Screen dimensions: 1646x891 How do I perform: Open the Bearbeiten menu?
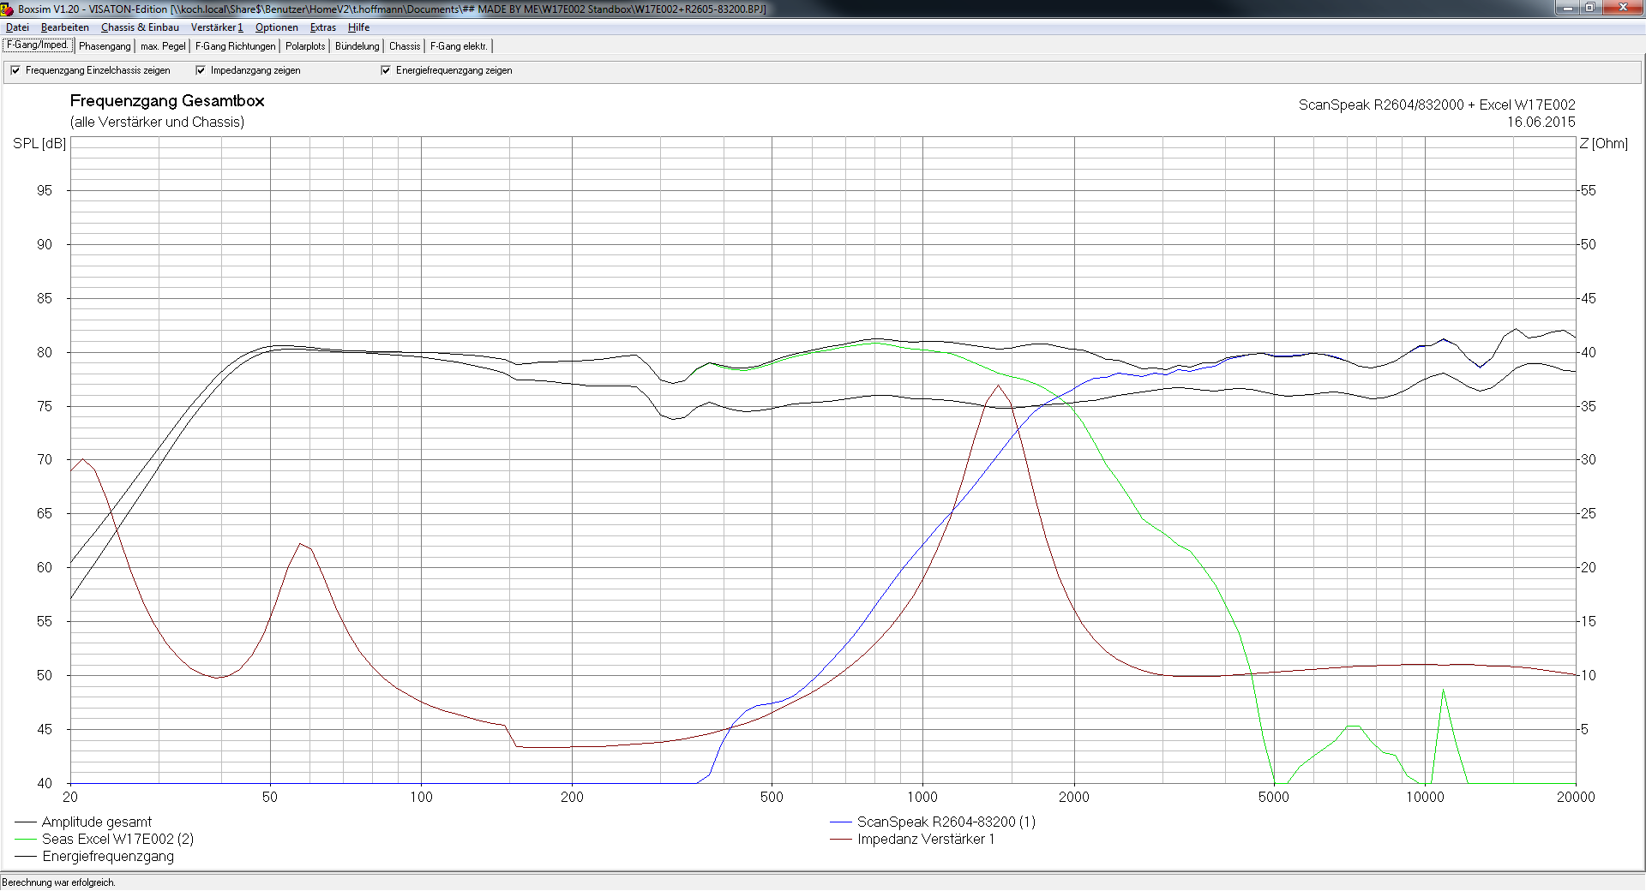pos(64,27)
